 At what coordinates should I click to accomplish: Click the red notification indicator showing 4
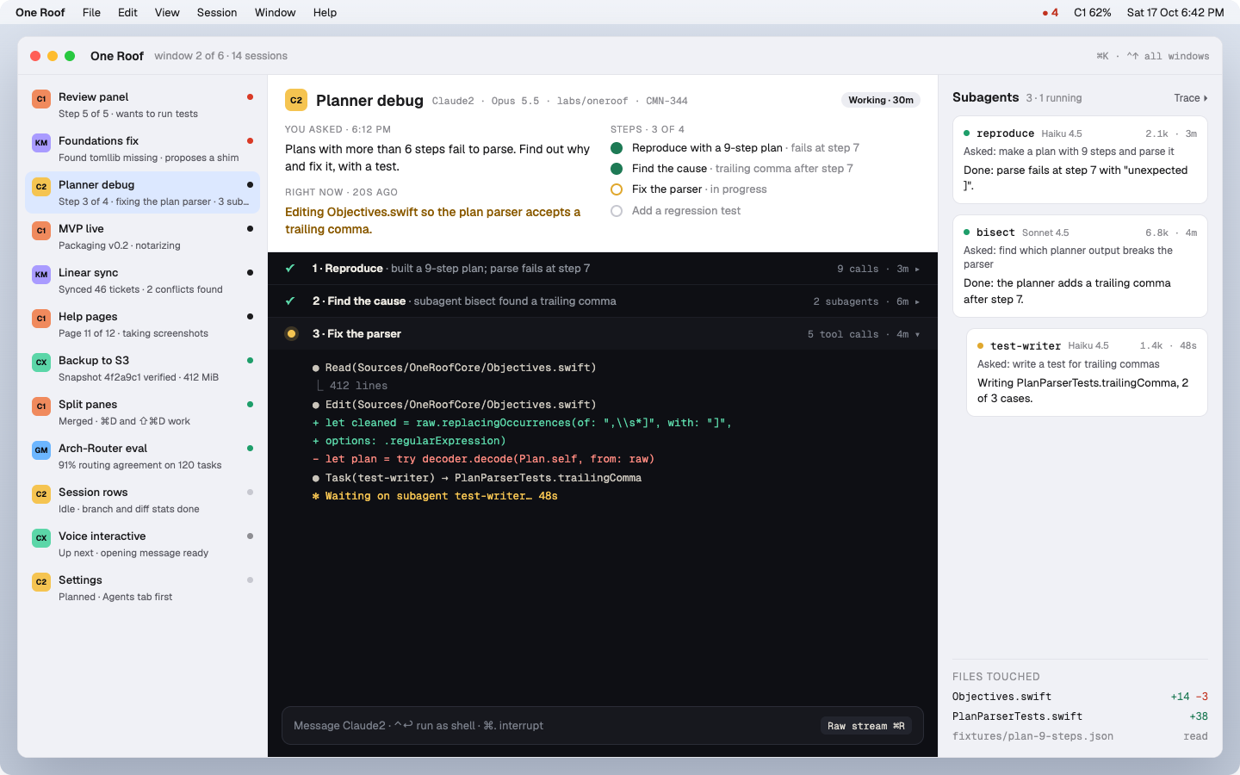(1050, 13)
